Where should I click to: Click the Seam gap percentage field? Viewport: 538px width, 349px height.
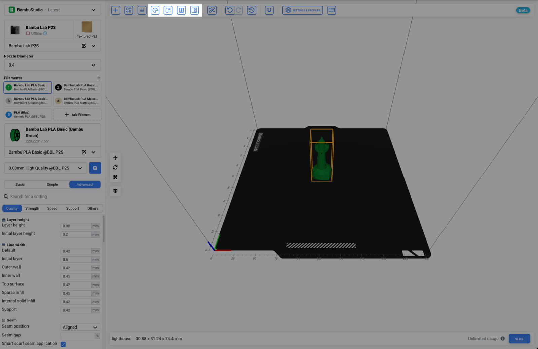coord(78,336)
